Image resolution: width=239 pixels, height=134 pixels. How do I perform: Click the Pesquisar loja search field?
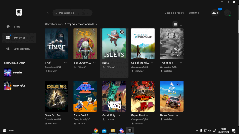[x=73, y=13]
